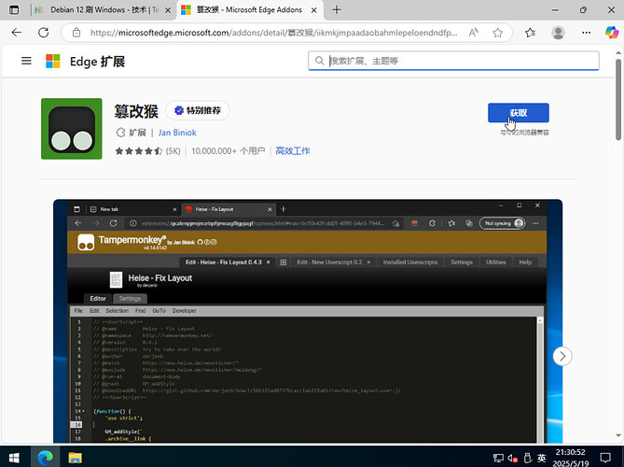The height and width of the screenshot is (467, 624).
Task: Click the page vertical scrollbar
Action: (618, 100)
